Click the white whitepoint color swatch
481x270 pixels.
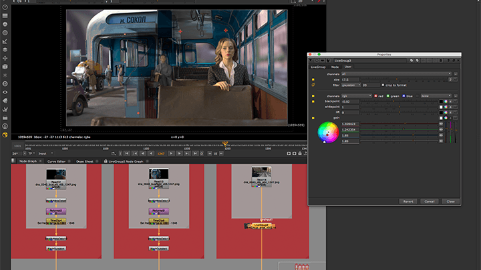[441, 107]
